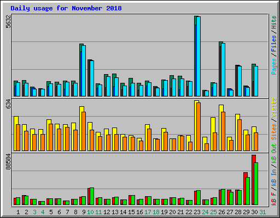Click day label 15 on the x-axis
The image size is (280, 218).
pyautogui.click(x=131, y=212)
